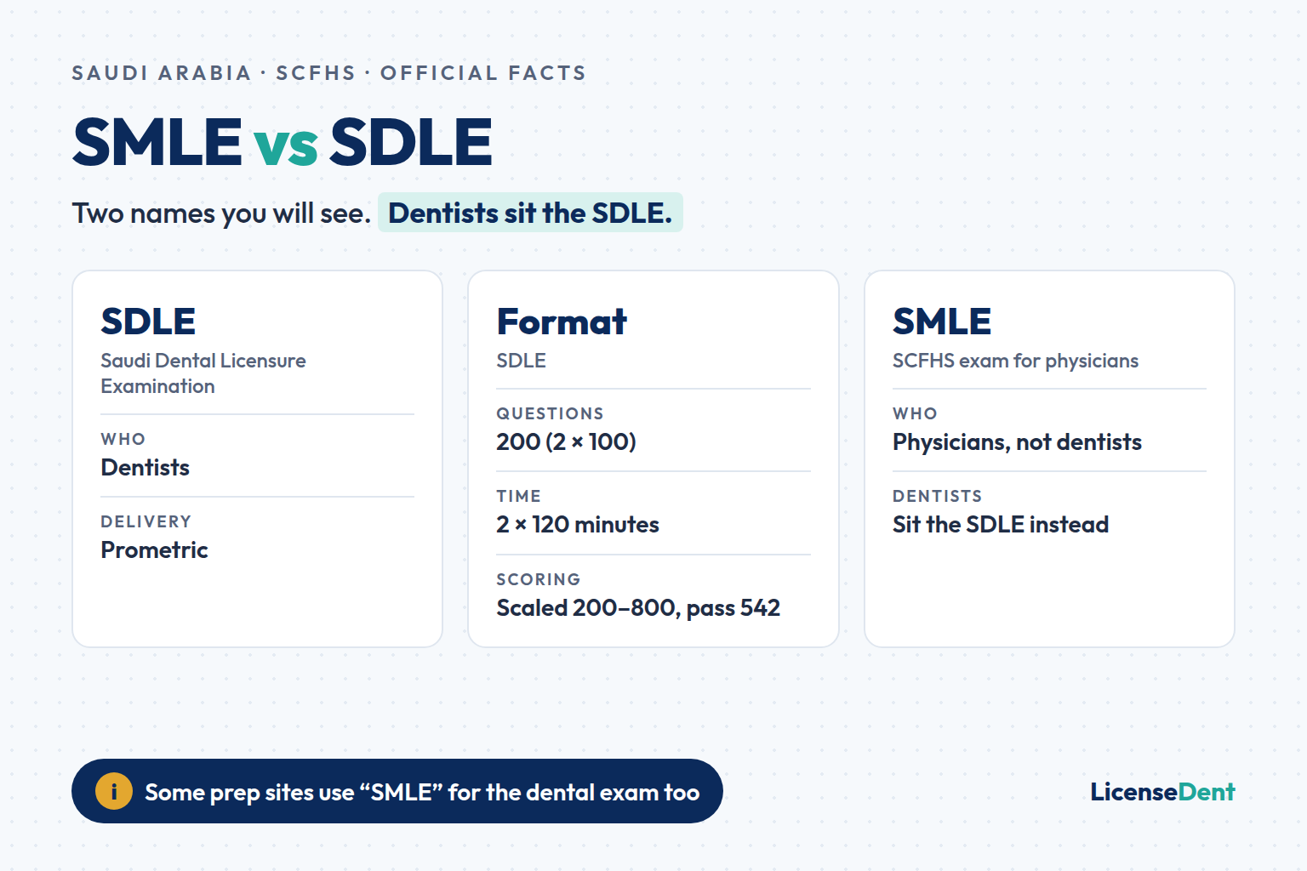
Task: Click the QUESTIONS label
Action: 551,413
